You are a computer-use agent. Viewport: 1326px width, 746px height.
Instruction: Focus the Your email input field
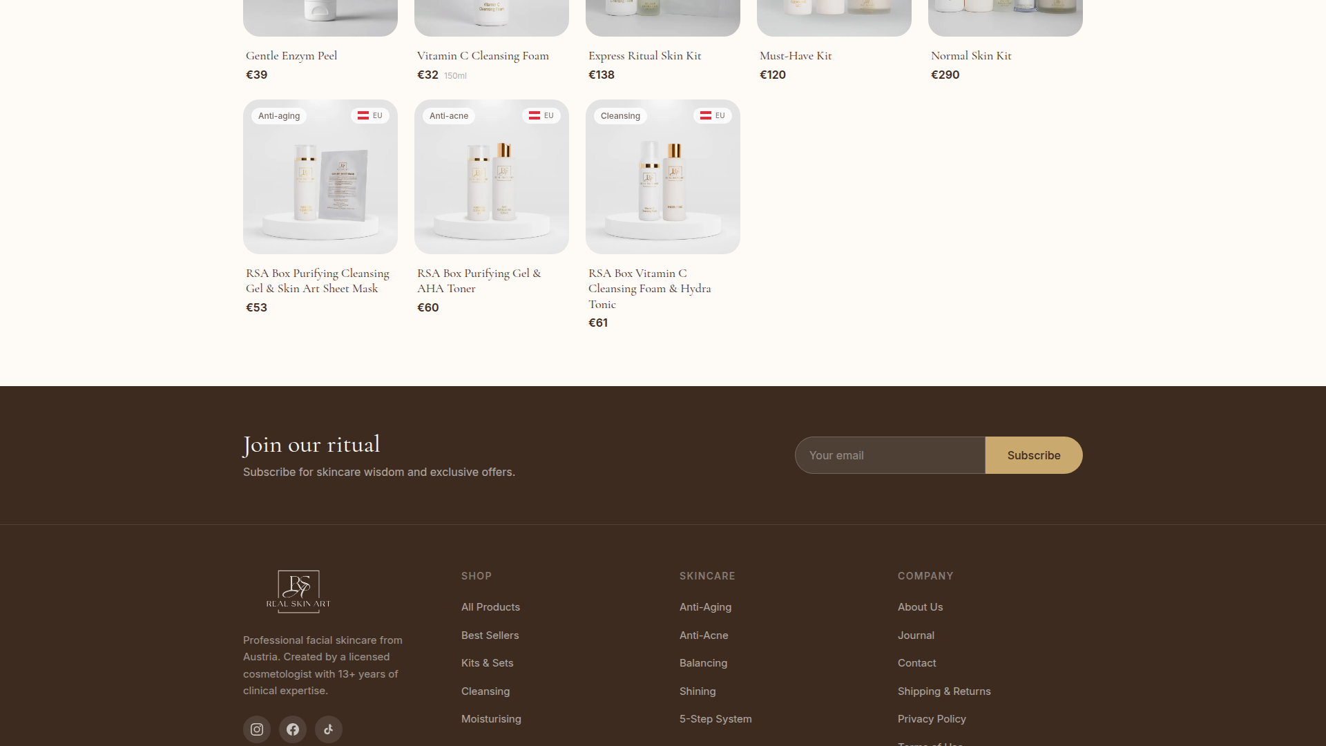click(890, 455)
